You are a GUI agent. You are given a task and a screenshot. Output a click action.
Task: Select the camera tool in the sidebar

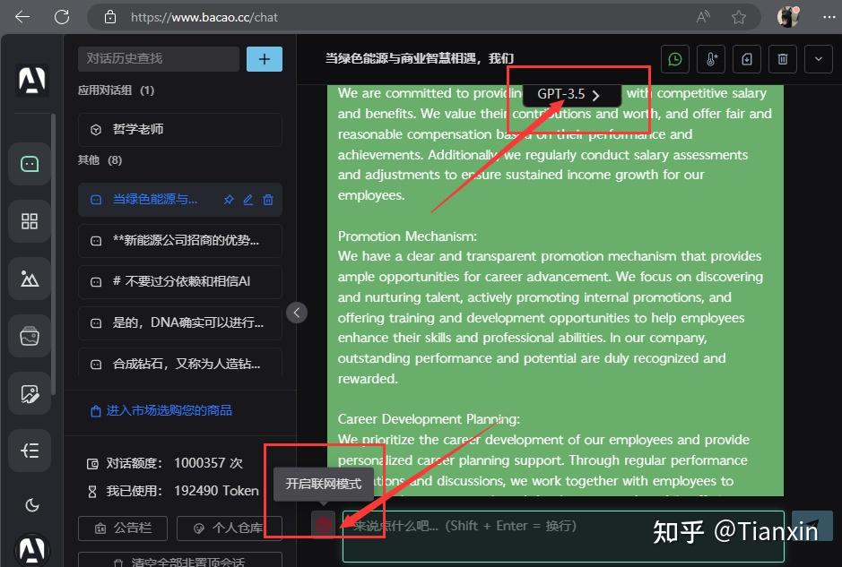[30, 336]
